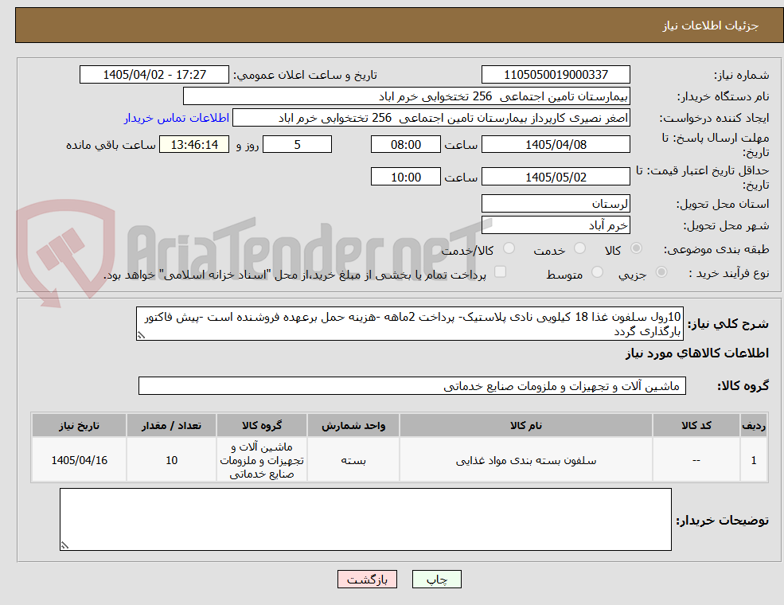Click the unit cell بسته
This screenshot has width=784, height=605.
click(353, 460)
